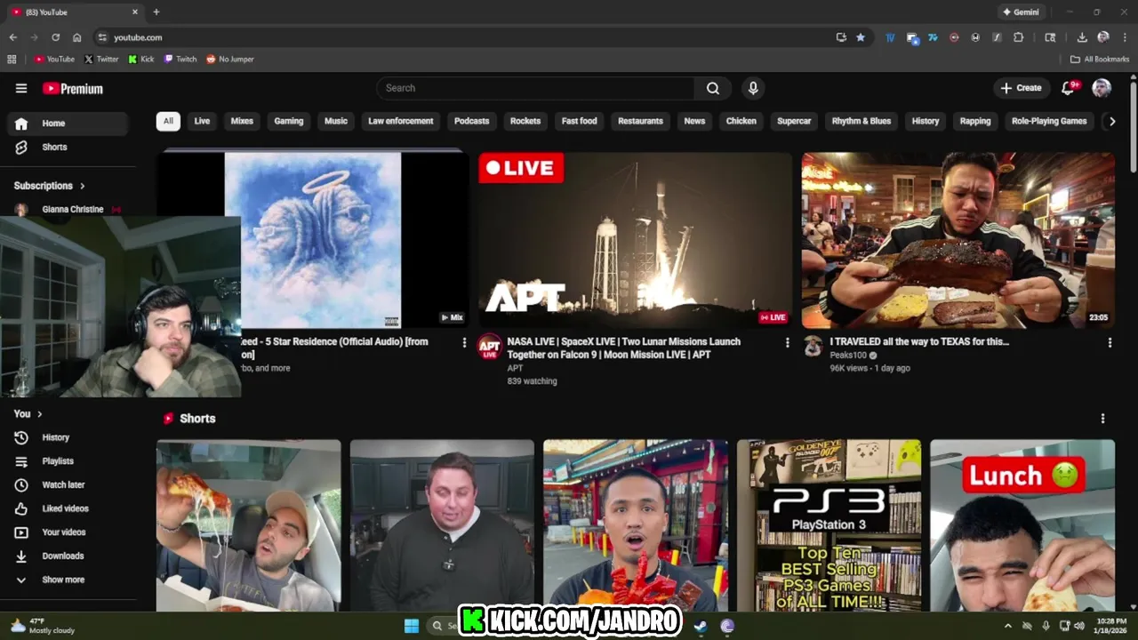Open the Peaks100 channel avatar
The width and height of the screenshot is (1138, 640).
click(x=813, y=347)
